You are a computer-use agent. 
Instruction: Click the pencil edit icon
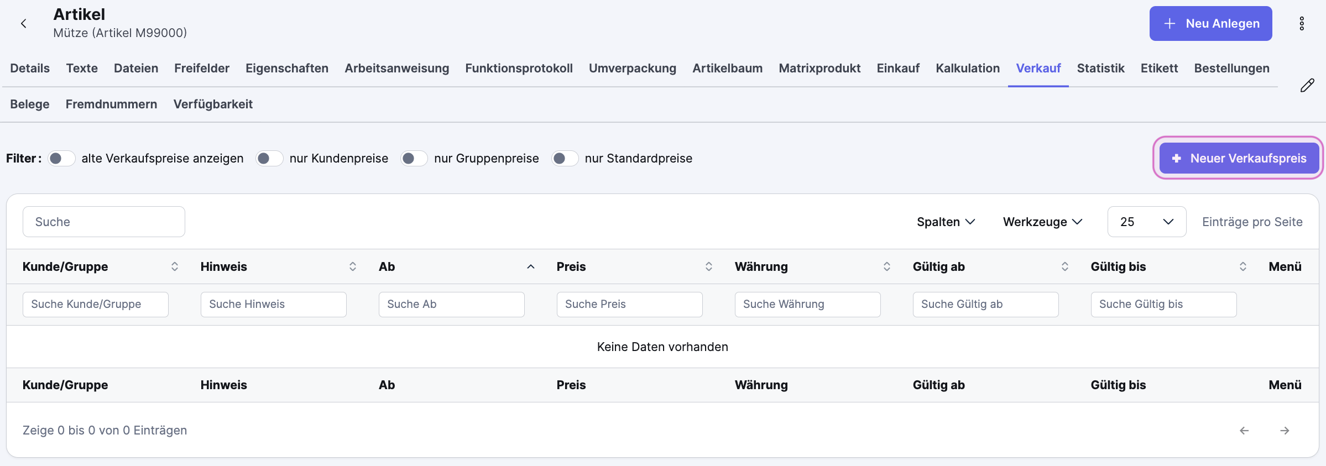pyautogui.click(x=1307, y=86)
